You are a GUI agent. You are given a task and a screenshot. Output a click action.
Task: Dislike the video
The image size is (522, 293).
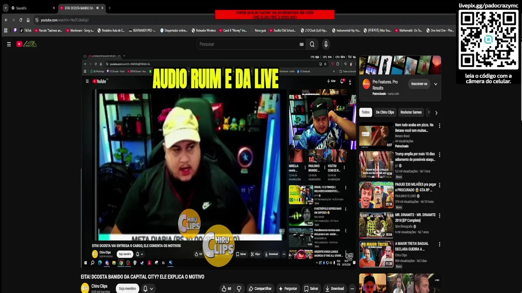[x=239, y=289]
